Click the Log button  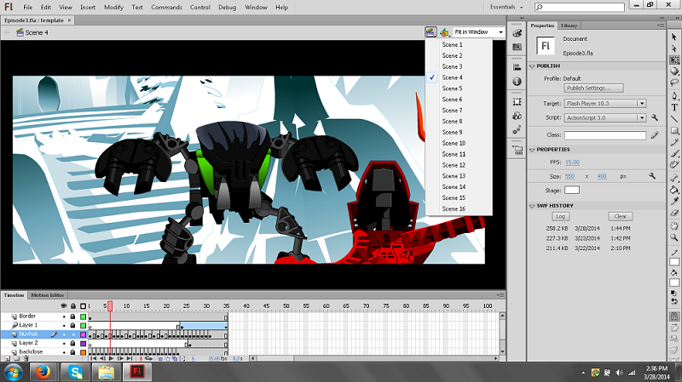(x=560, y=217)
